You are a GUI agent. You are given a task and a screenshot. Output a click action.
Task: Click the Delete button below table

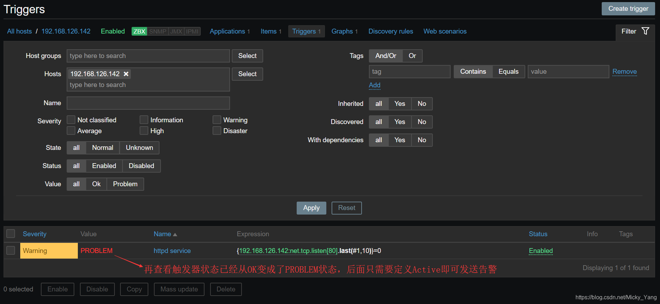coord(226,289)
